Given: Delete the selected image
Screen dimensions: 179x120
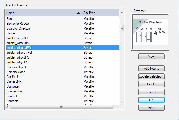Looking at the screenshot, I should (x=151, y=84).
